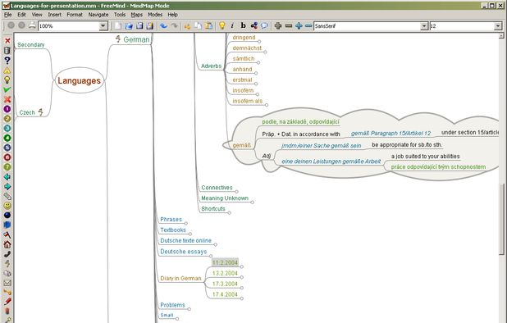The width and height of the screenshot is (507, 323).
Task: Add the red pencil icon
Action: 7,302
